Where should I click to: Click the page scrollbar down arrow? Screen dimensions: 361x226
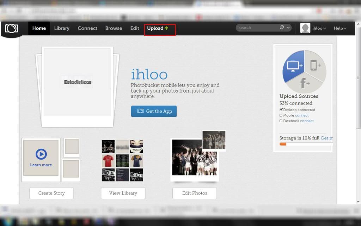point(358,202)
